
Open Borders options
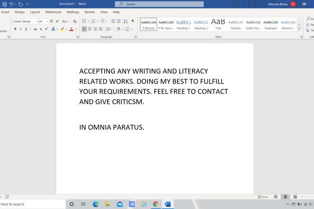[128, 29]
